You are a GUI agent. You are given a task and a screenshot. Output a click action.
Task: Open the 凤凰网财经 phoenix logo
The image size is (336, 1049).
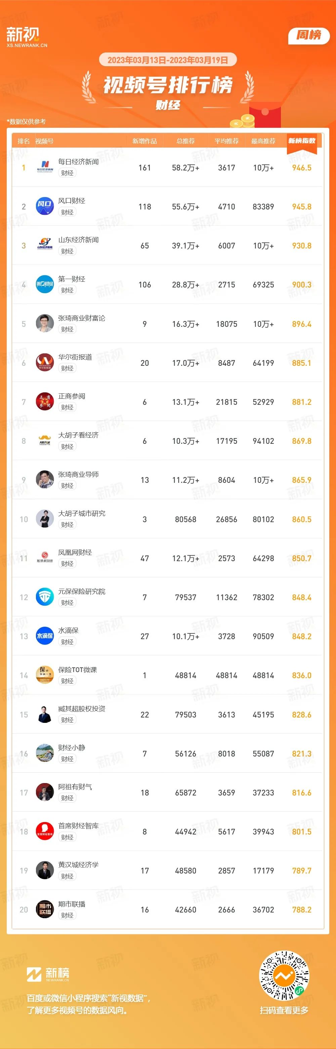pyautogui.click(x=45, y=558)
